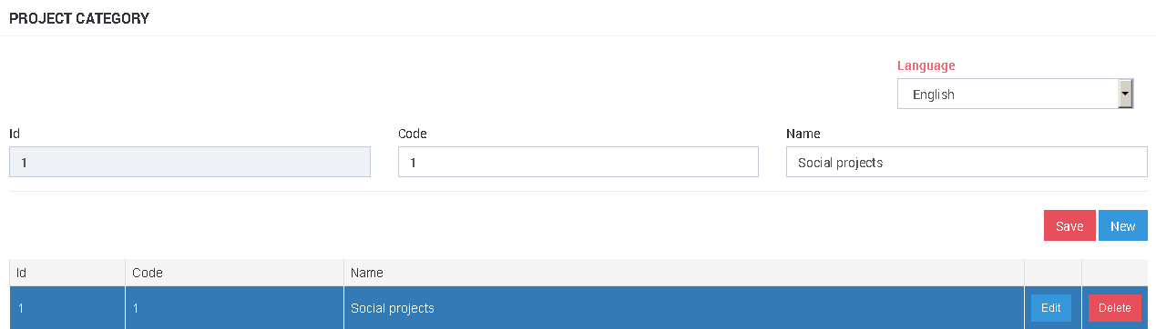Sort by the Id column header
1156x329 pixels.
click(x=67, y=273)
